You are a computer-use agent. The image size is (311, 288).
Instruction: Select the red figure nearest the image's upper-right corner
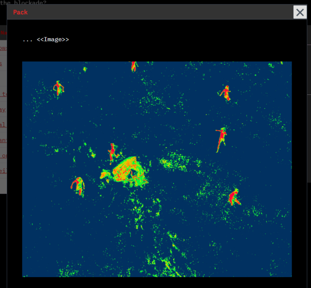[226, 93]
